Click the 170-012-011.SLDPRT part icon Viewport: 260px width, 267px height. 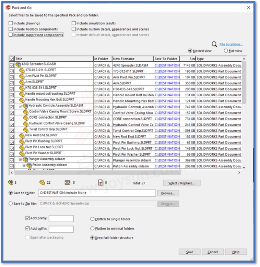[22, 70]
